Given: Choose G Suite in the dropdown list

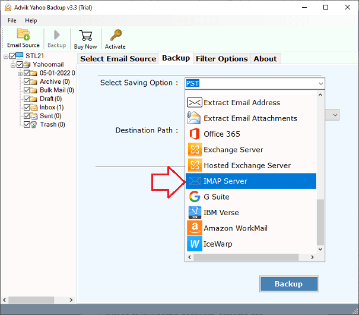Looking at the screenshot, I should pos(251,197).
